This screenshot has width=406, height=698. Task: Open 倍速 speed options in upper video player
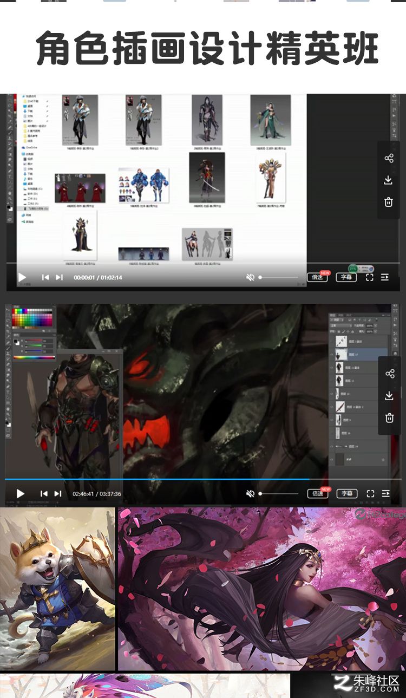(x=318, y=277)
